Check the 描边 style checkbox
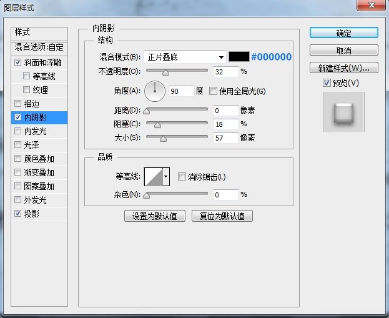 coord(17,103)
